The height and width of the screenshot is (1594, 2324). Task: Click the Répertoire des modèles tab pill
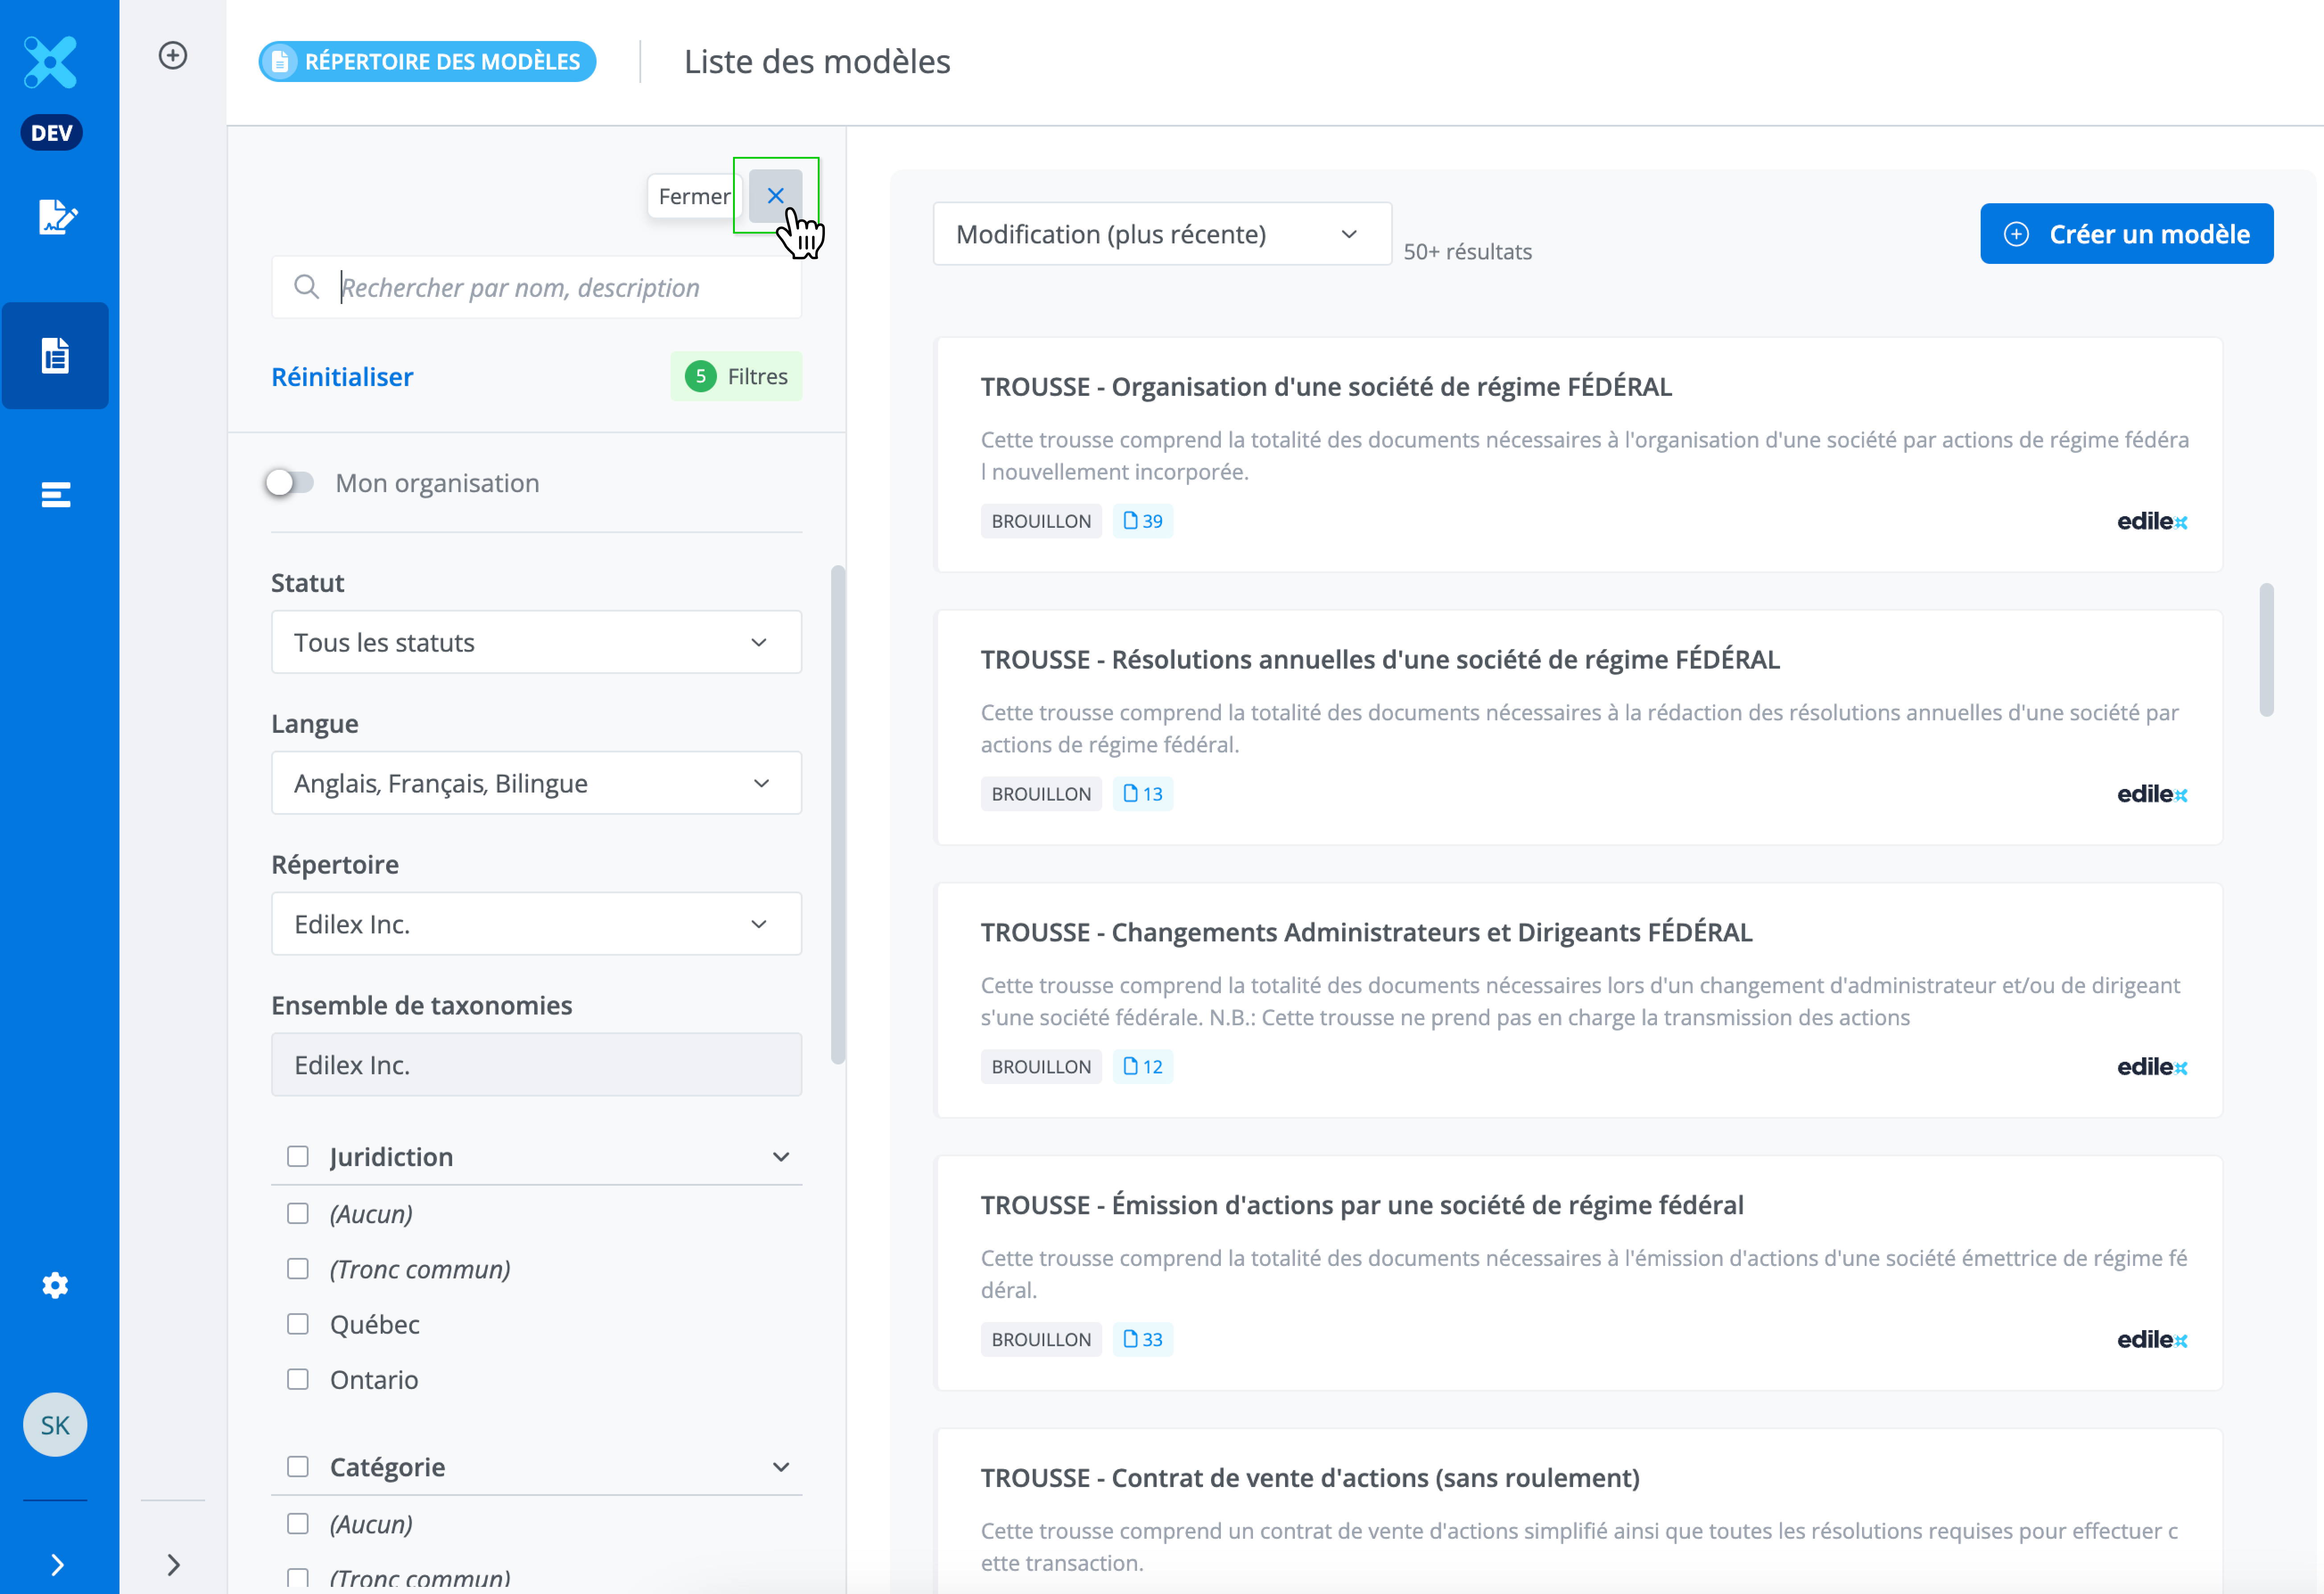coord(428,62)
